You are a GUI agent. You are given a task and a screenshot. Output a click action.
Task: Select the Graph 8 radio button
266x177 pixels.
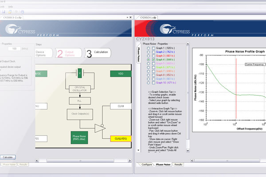[149, 75]
